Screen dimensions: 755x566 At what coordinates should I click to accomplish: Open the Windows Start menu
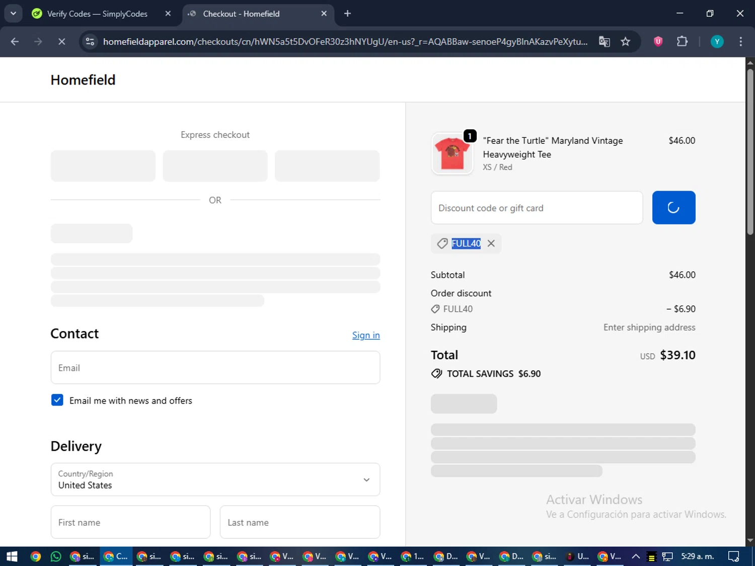pos(12,556)
